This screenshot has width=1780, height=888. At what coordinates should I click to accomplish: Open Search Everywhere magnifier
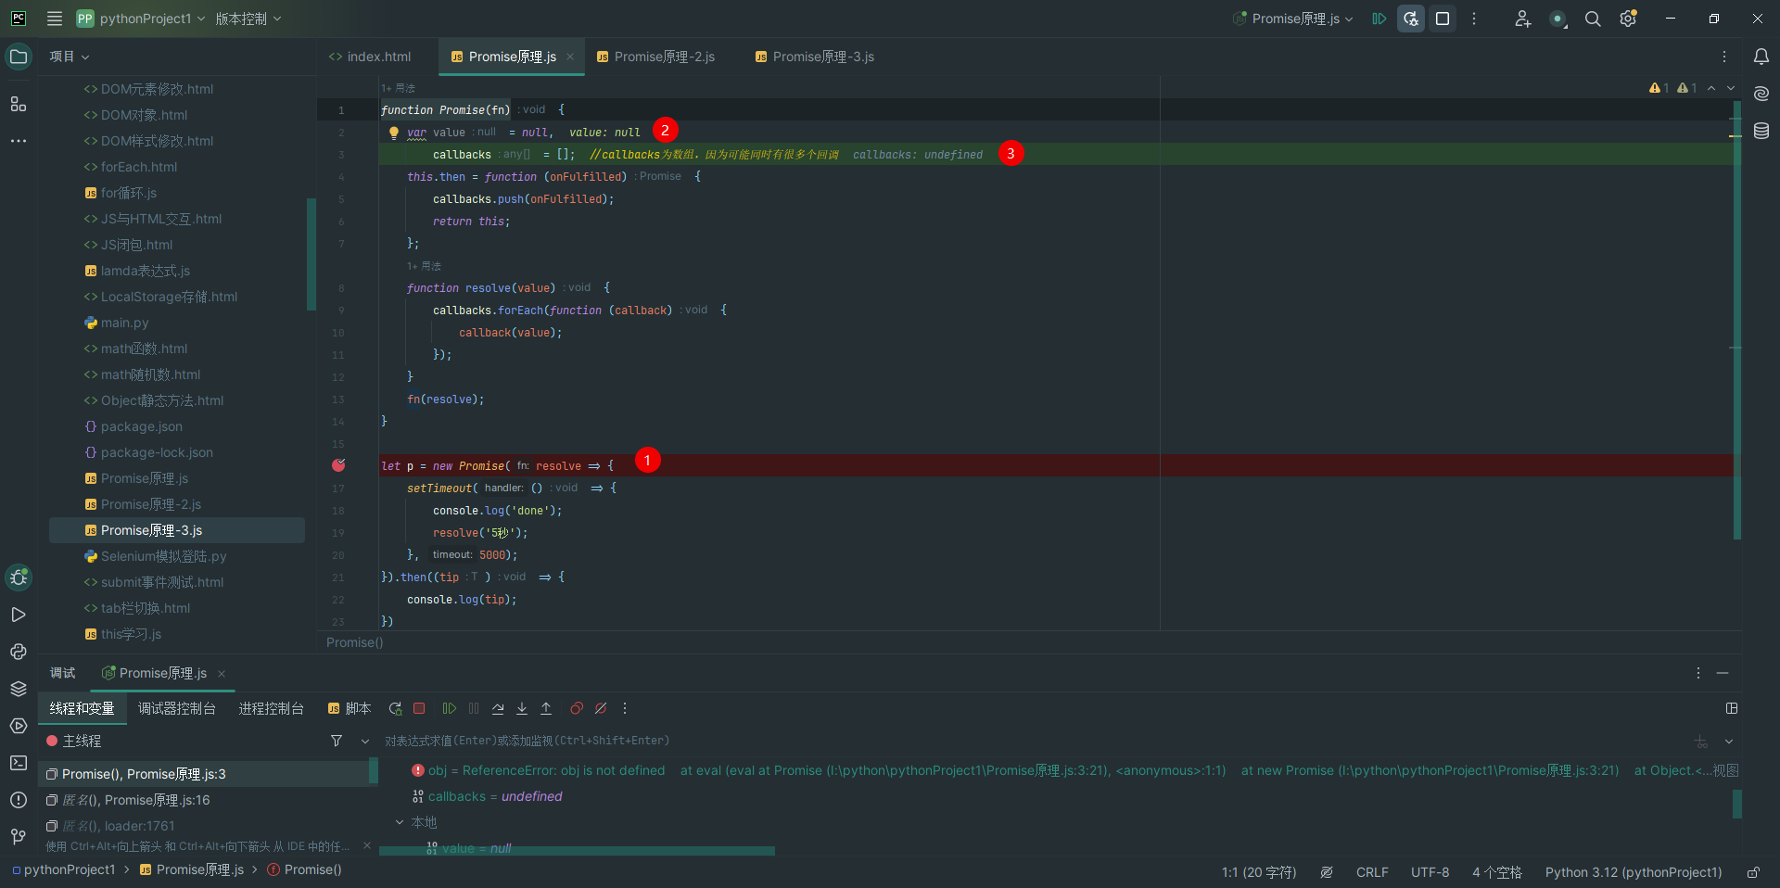pos(1593,19)
